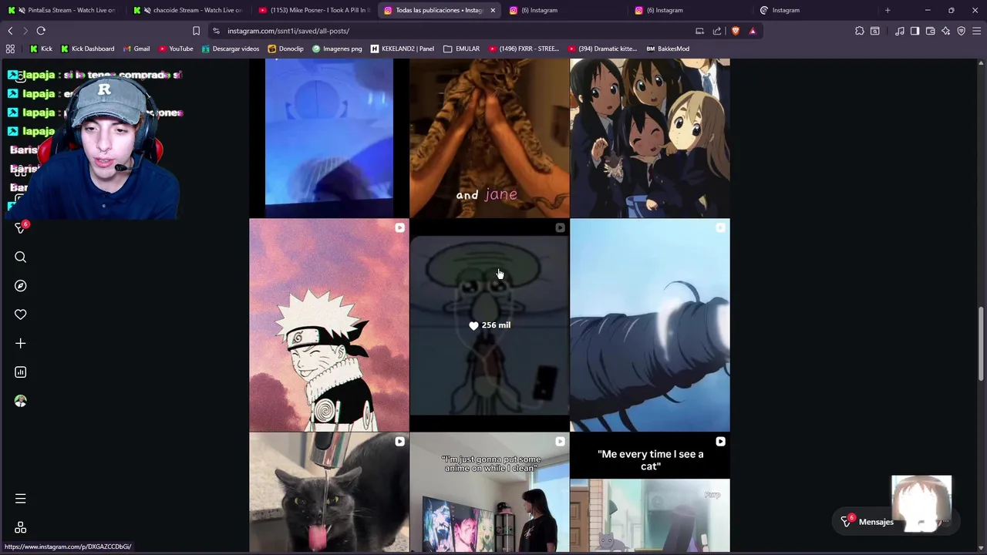Toggle the browser sidebar panel icon

(915, 31)
